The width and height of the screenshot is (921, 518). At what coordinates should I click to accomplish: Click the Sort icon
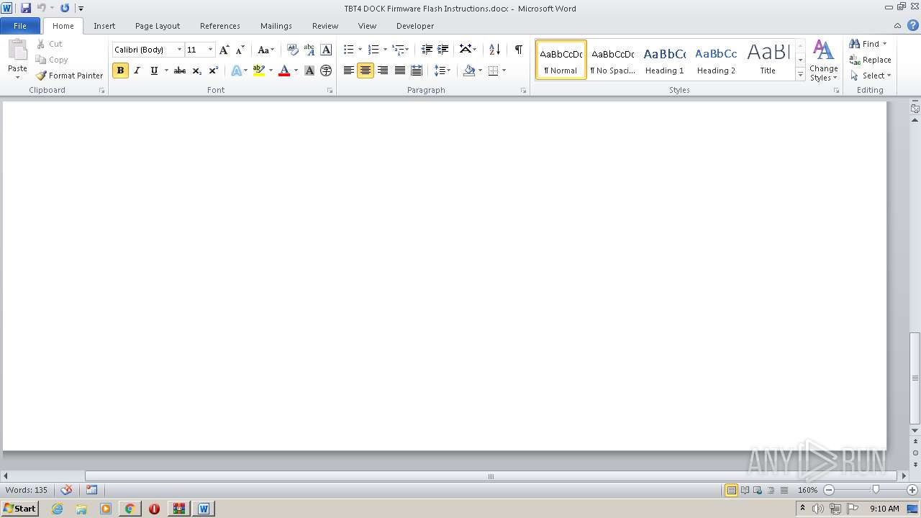click(x=494, y=50)
